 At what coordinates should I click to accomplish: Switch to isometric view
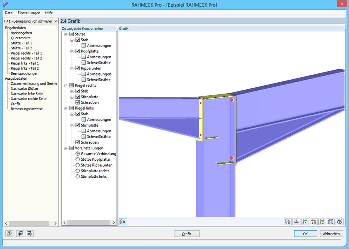click(x=331, y=222)
